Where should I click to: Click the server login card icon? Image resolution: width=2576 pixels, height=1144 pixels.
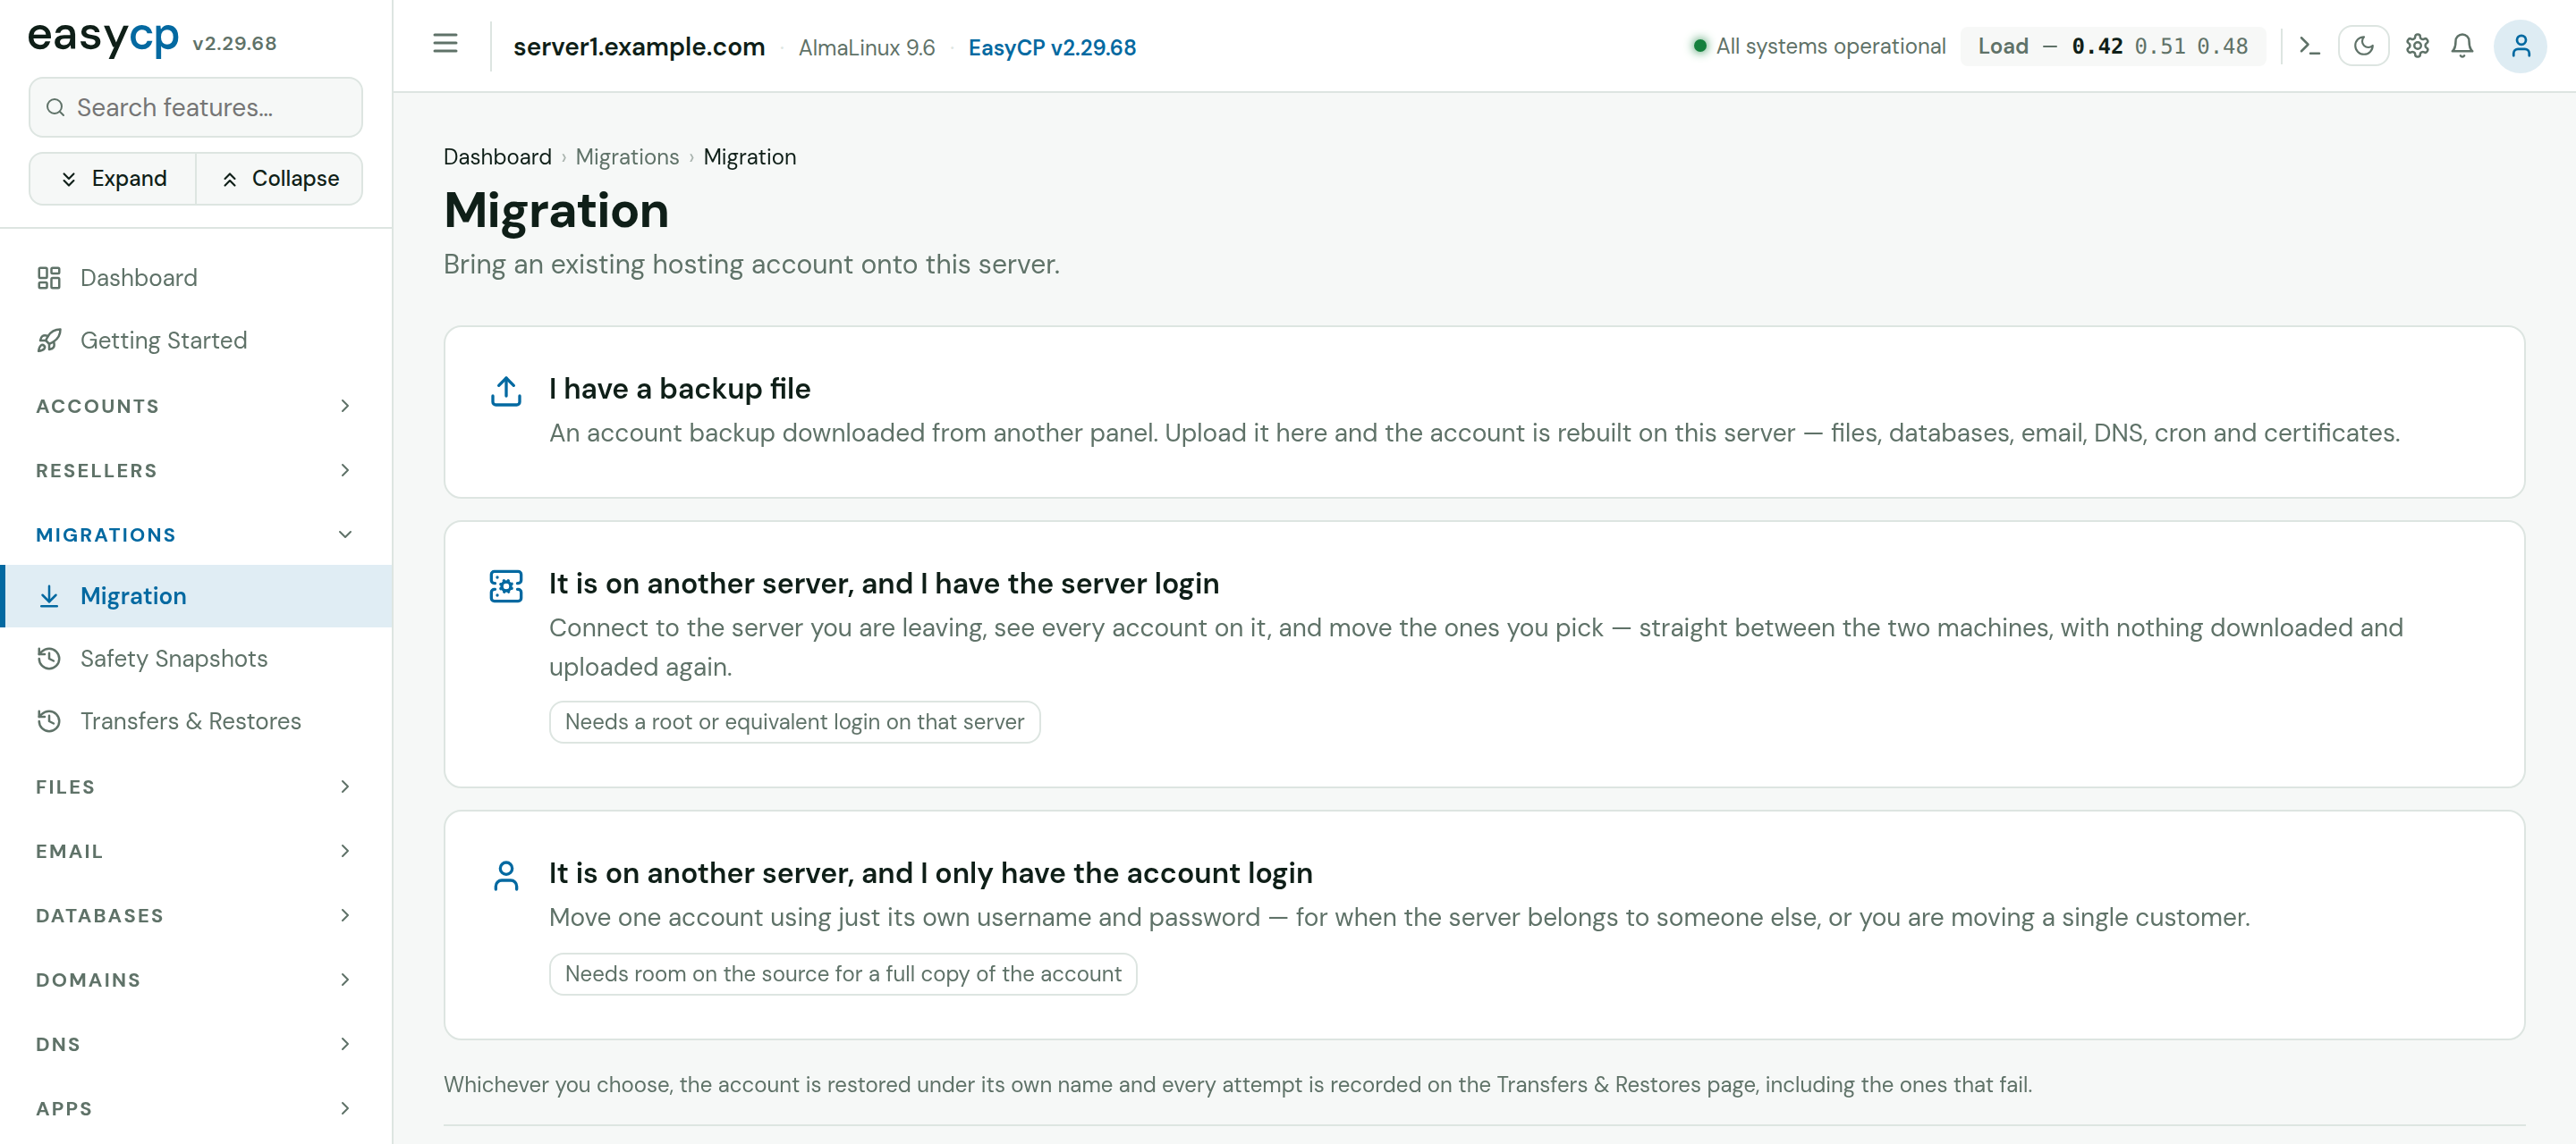click(506, 586)
